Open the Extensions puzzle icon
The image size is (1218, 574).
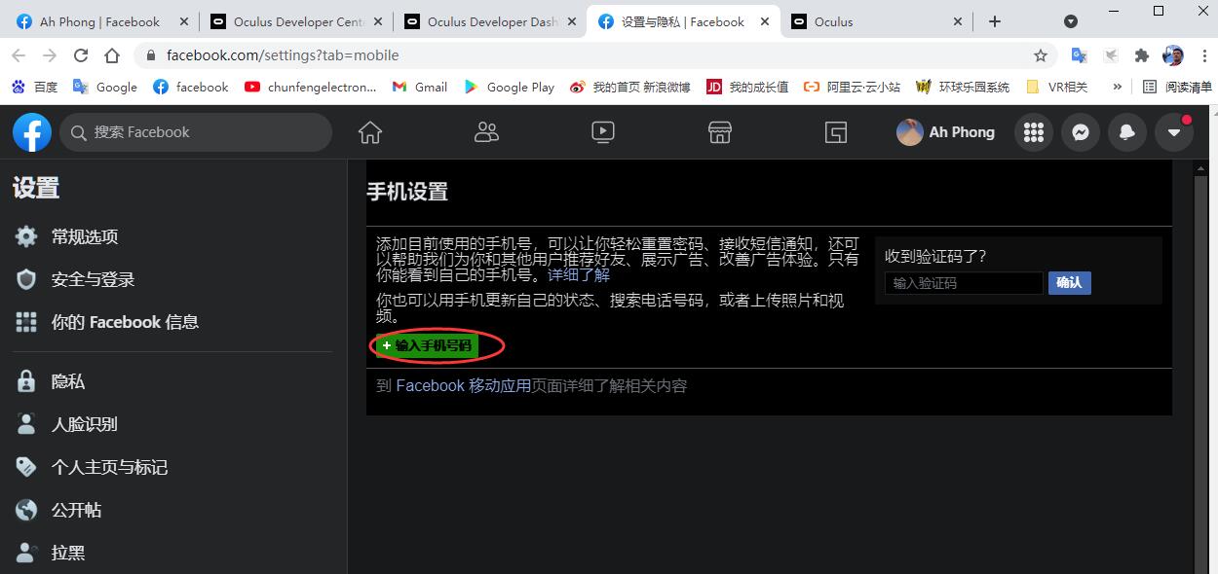(x=1142, y=55)
